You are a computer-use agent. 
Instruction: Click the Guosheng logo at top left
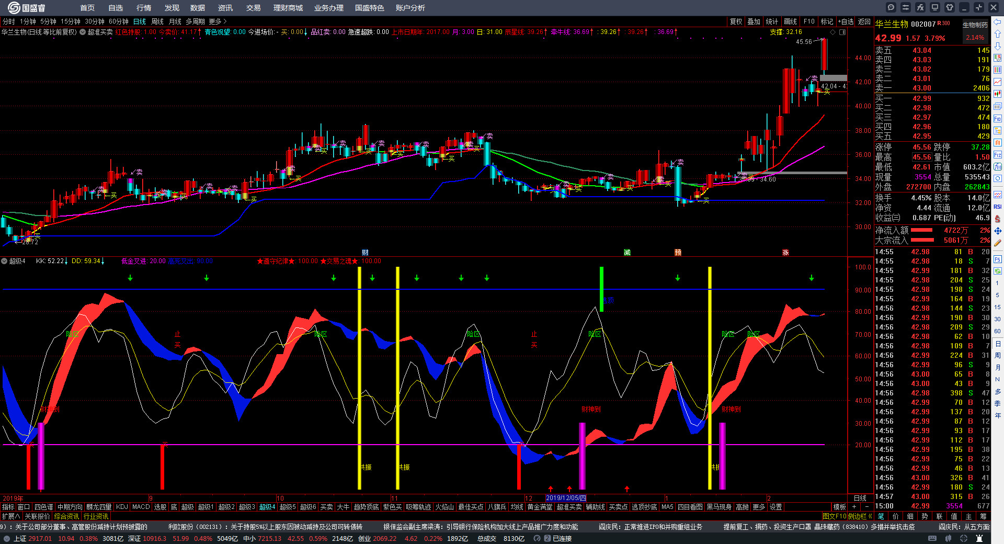click(27, 7)
